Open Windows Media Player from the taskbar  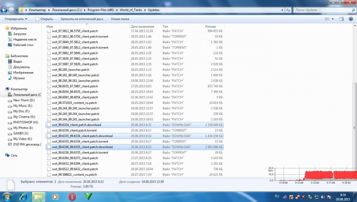[x=55, y=197]
